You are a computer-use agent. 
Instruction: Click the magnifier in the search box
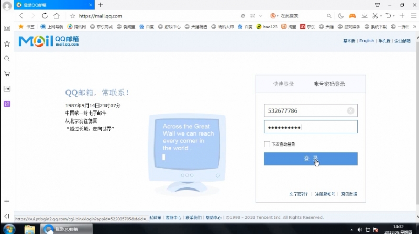click(x=329, y=16)
